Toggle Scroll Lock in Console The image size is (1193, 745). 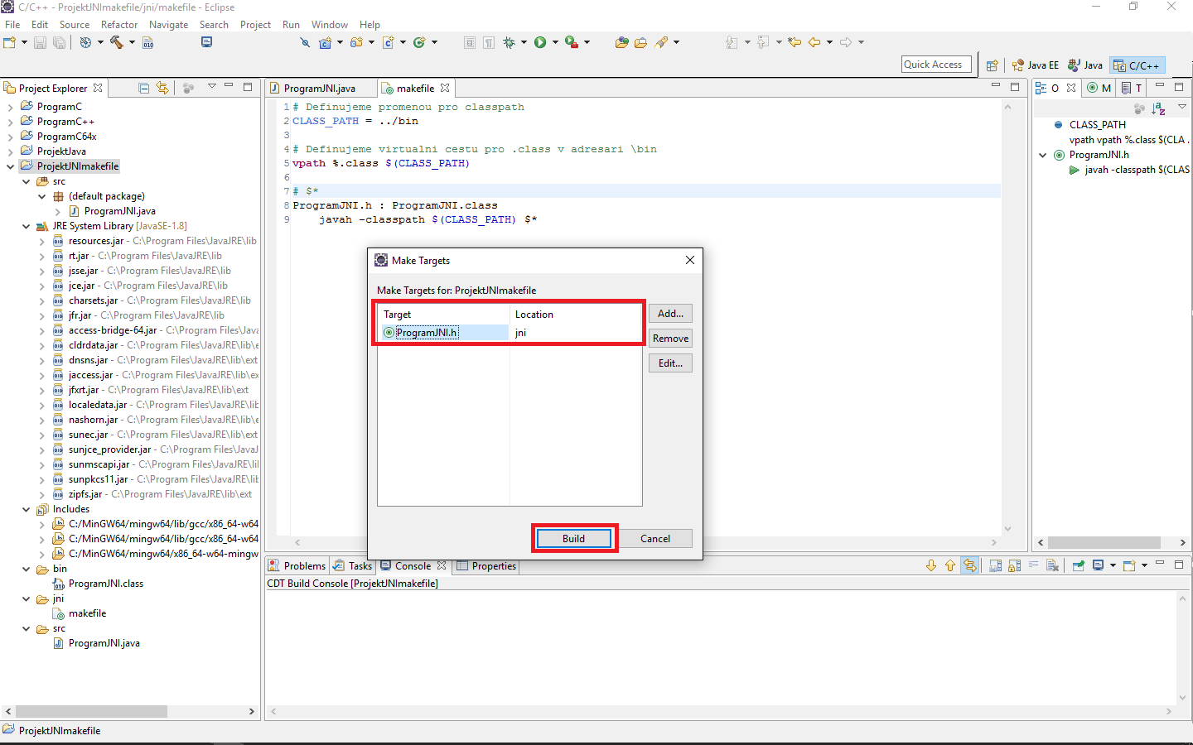pos(1012,565)
